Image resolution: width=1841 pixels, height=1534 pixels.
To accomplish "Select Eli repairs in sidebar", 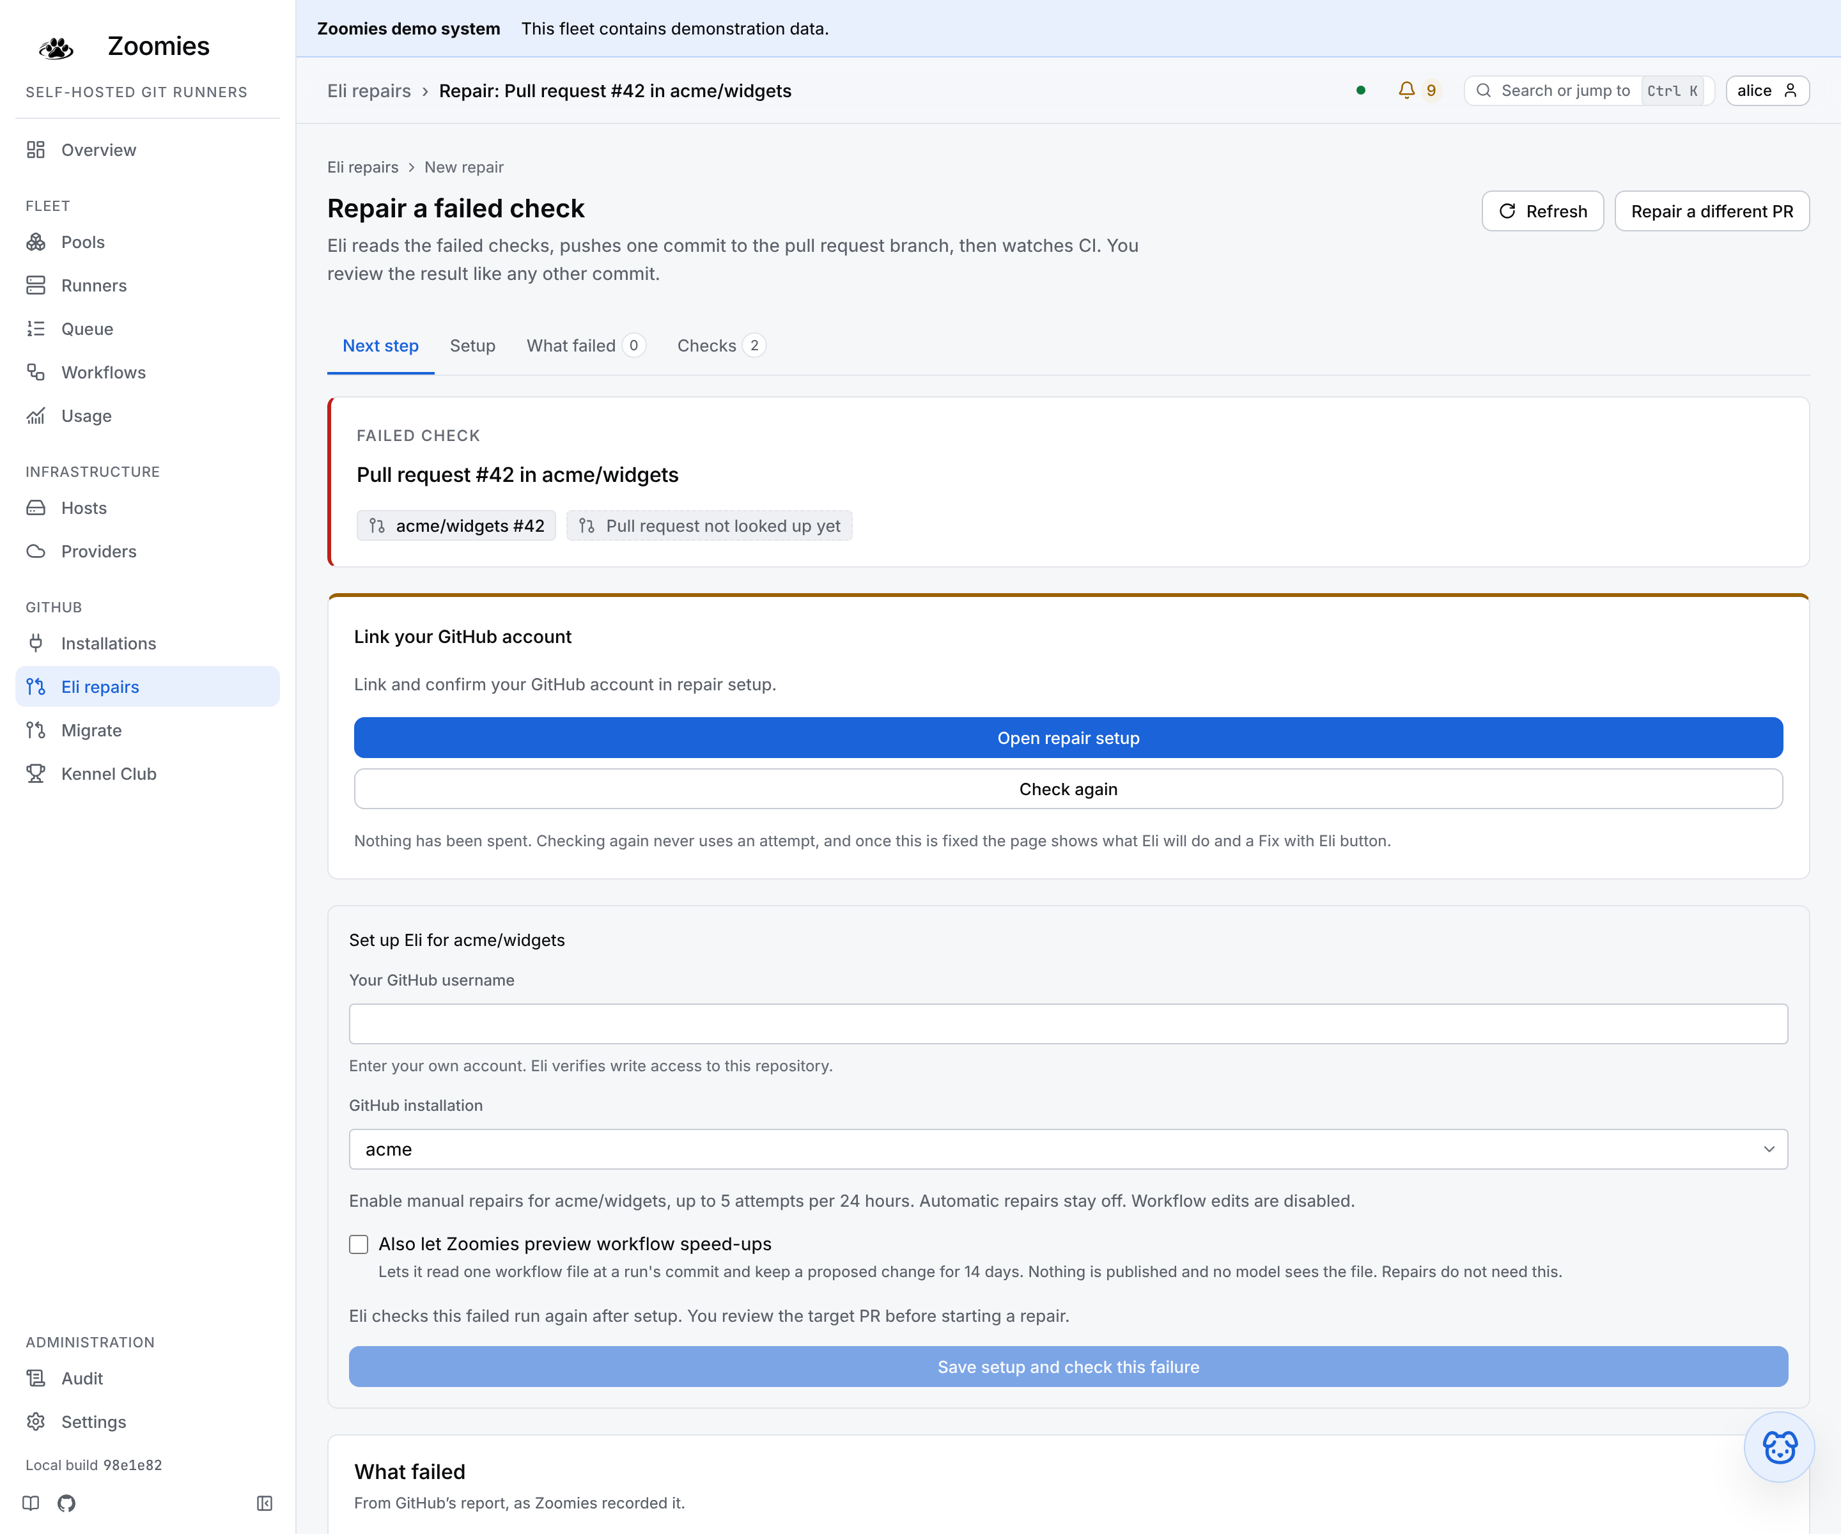I will (147, 686).
